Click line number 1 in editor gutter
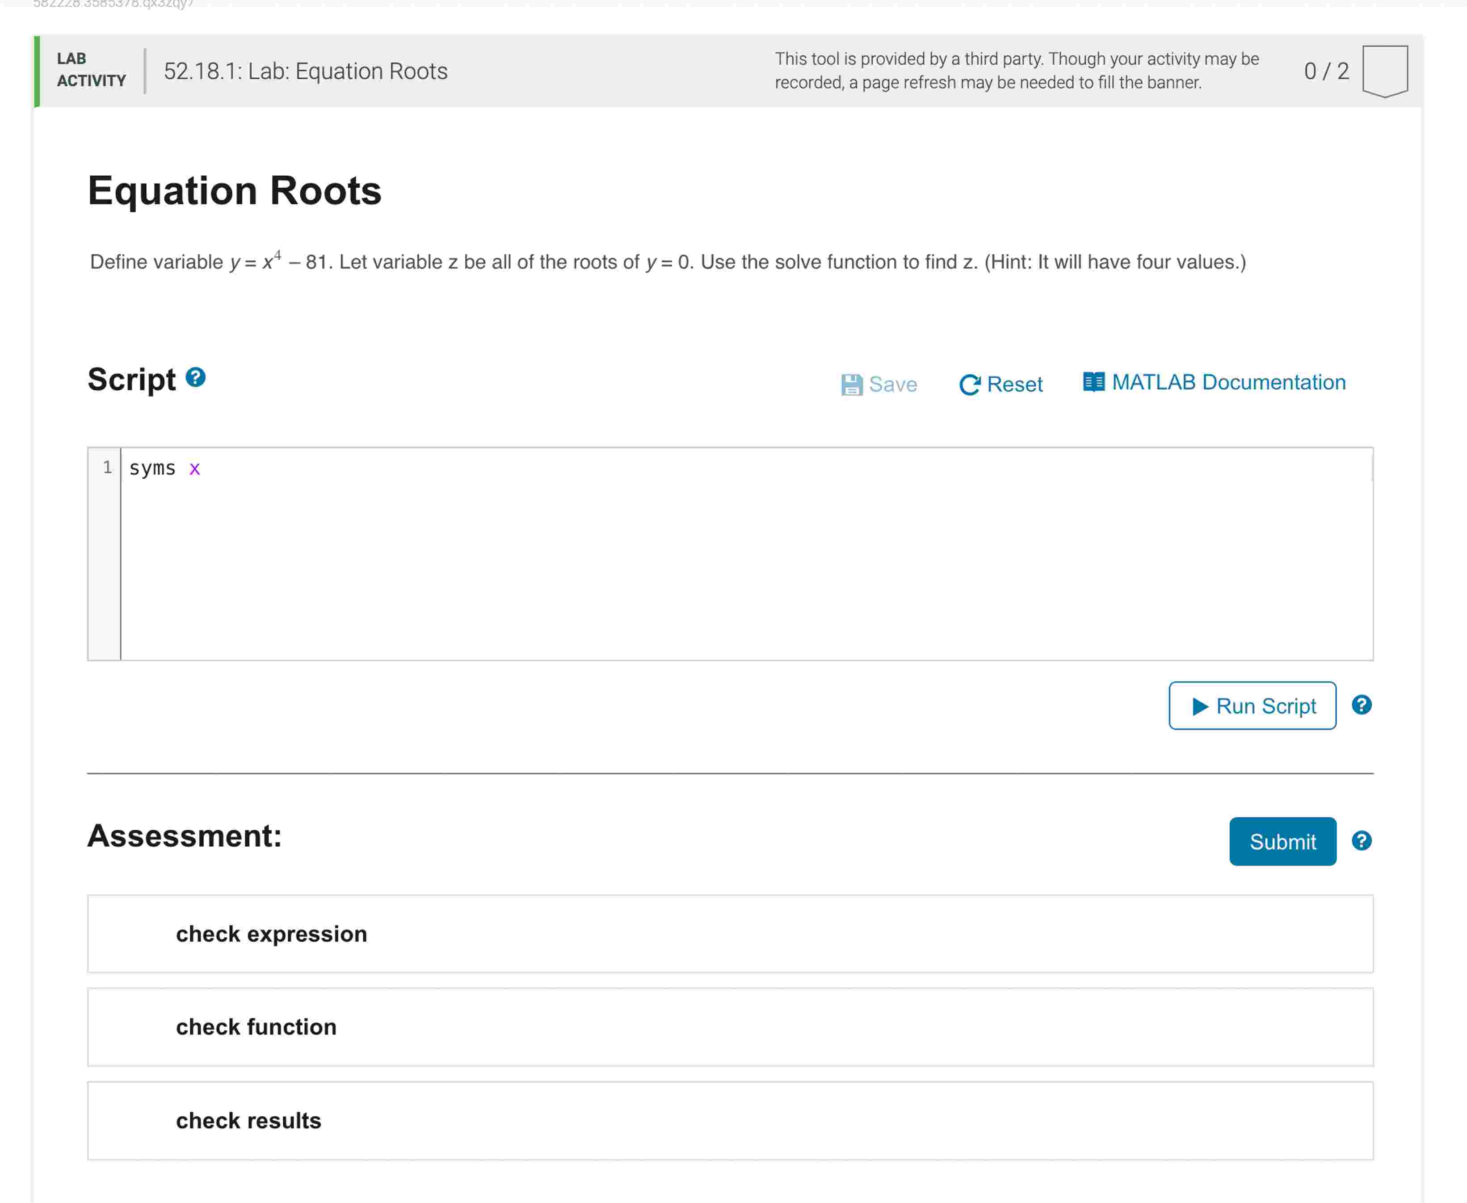1467x1203 pixels. point(107,468)
